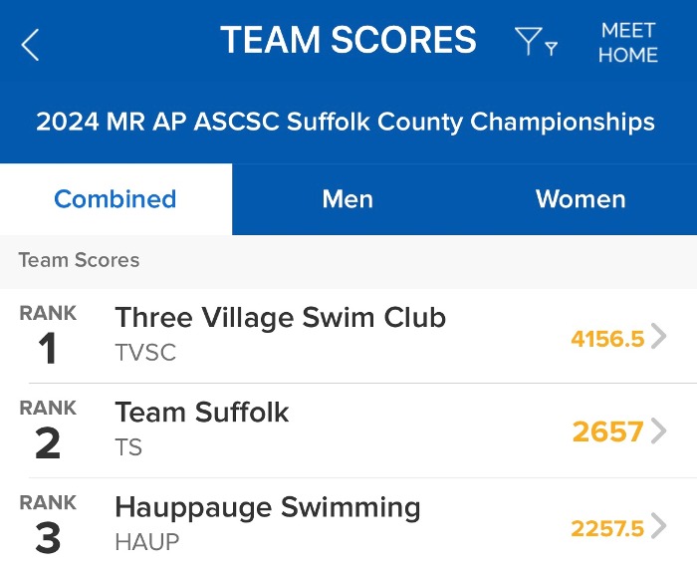The image size is (697, 571).
Task: Select the Men tab
Action: click(x=348, y=199)
